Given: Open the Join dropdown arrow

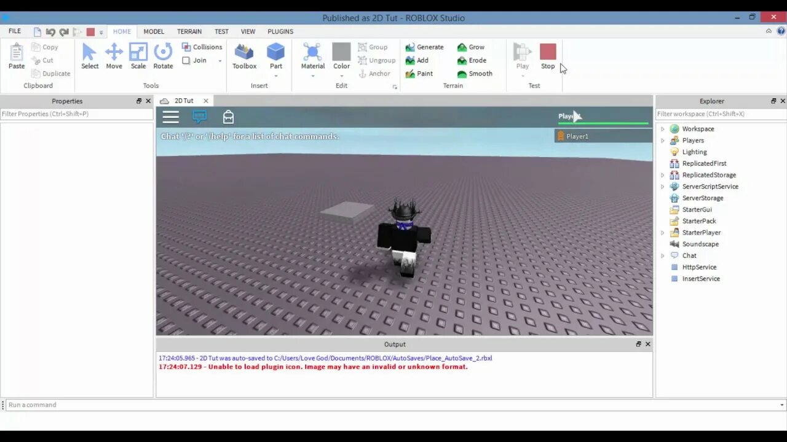Looking at the screenshot, I should tap(220, 61).
